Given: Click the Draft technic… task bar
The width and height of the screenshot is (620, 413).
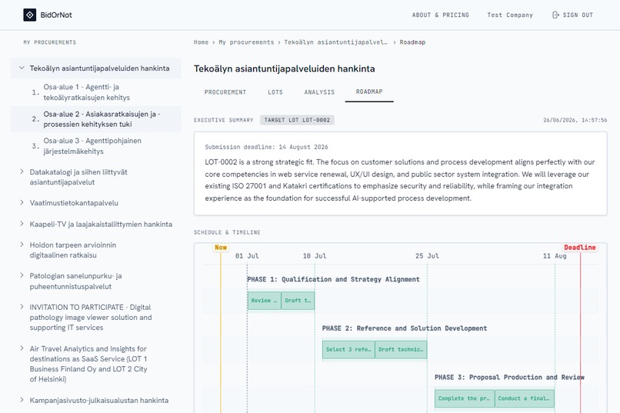Looking at the screenshot, I should coord(401,349).
